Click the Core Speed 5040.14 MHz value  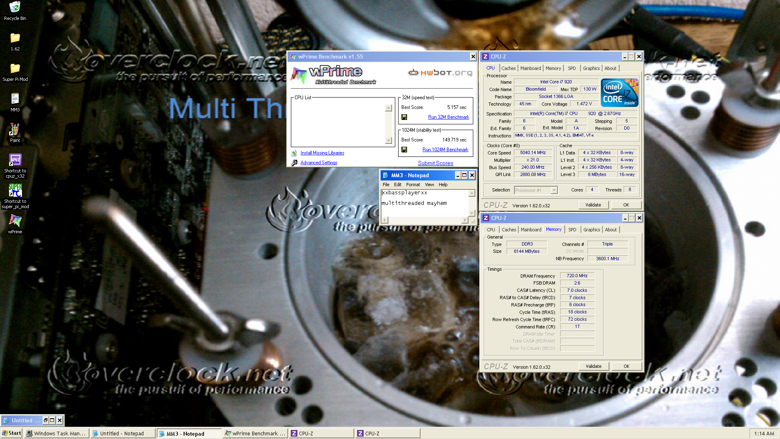[533, 153]
